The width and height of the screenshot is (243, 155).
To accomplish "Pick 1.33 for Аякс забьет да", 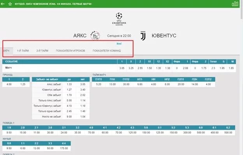I will (x=69, y=85).
